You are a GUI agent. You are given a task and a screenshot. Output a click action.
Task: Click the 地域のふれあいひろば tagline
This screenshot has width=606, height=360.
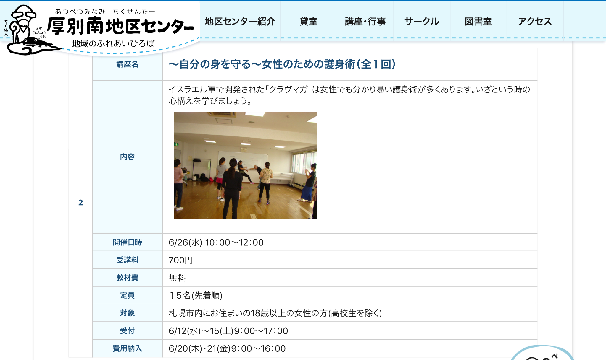(113, 44)
